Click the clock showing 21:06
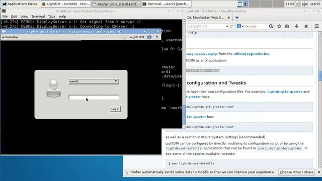The height and width of the screenshot is (181, 322). [x=290, y=4]
